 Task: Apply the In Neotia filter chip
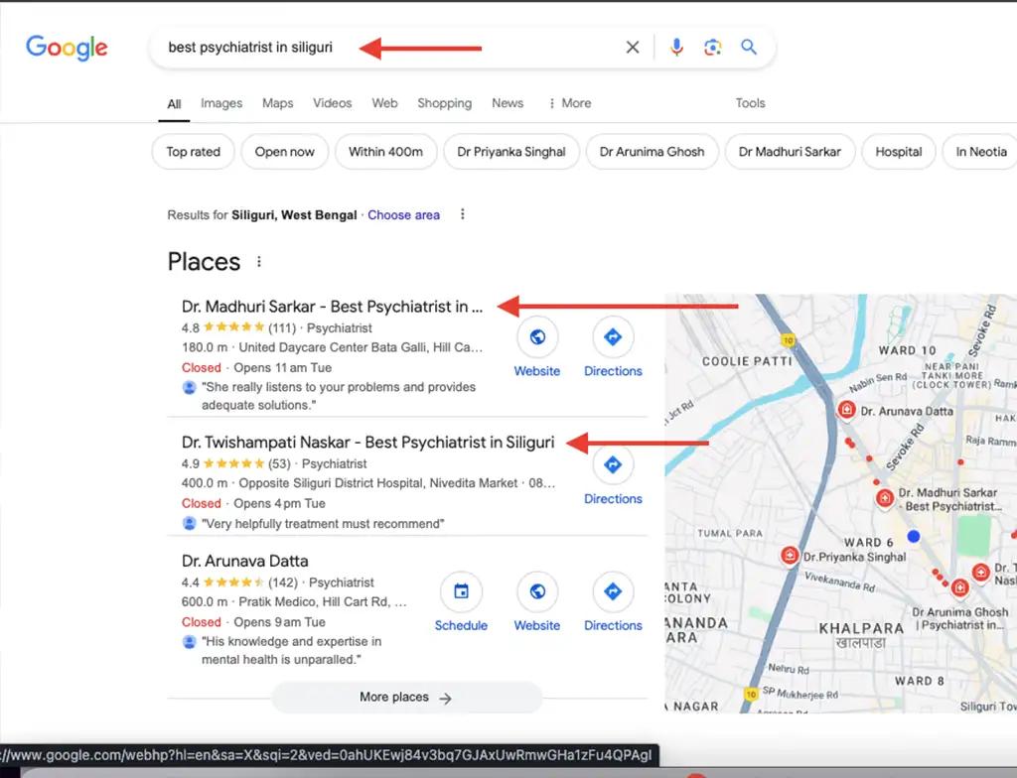click(980, 152)
